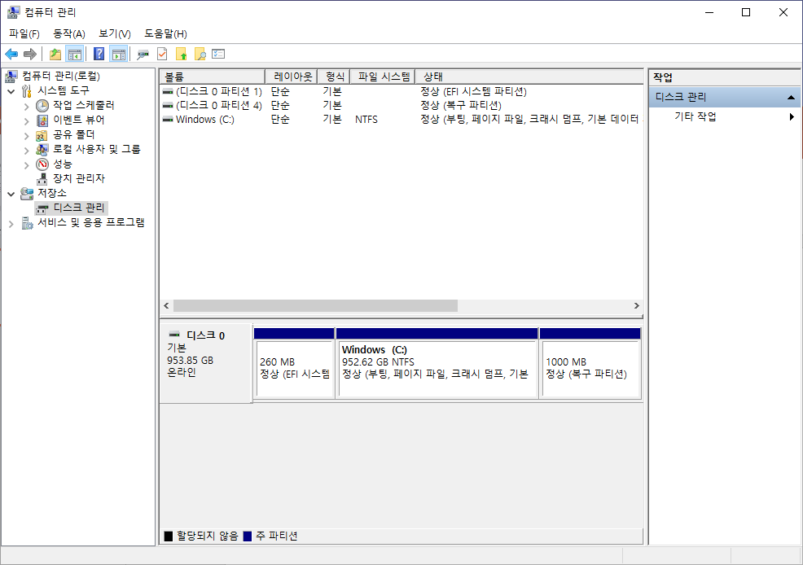Screen dimensions: 803x565
Task: Click the 공유 폴더 icon in tree
Action: point(42,135)
